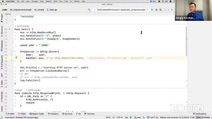This screenshot has width=212, height=119.
Task: Click the tool window toggle icon in status bar corner
Action: [2, 117]
